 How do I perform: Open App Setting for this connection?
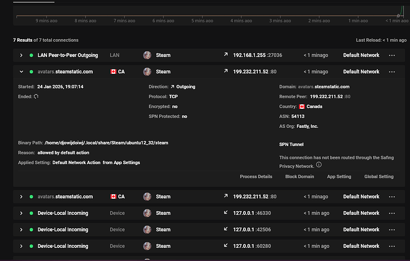[x=339, y=177]
